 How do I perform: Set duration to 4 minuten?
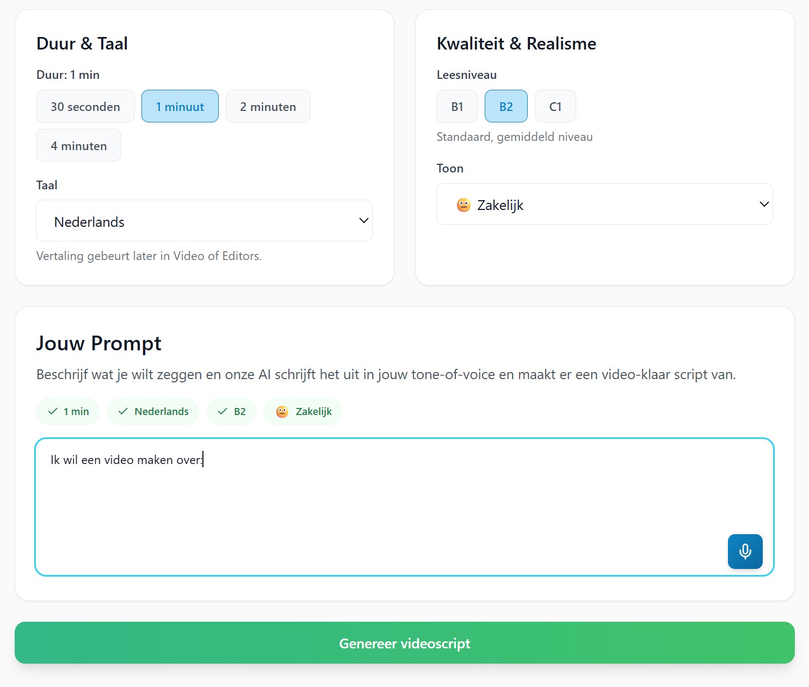pos(78,146)
